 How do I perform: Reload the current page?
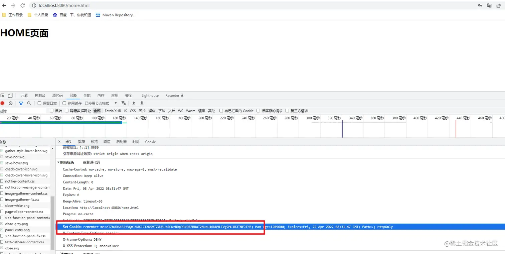tap(23, 5)
